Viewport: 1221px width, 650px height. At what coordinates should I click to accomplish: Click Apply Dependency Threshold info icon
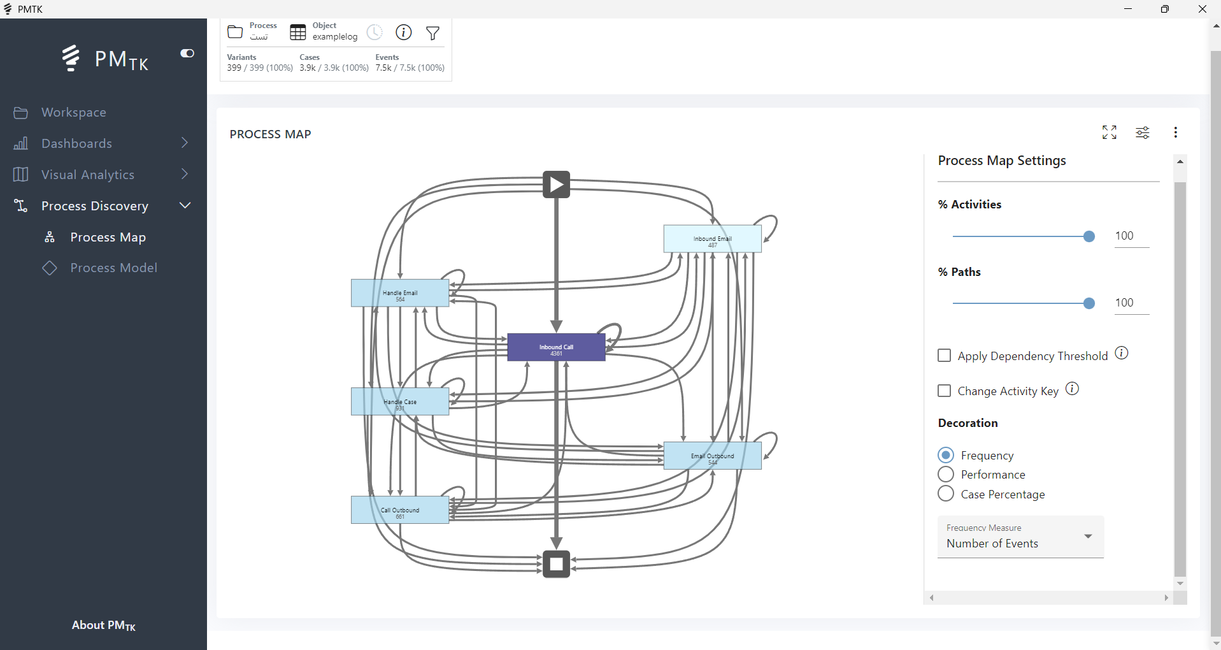click(1122, 353)
